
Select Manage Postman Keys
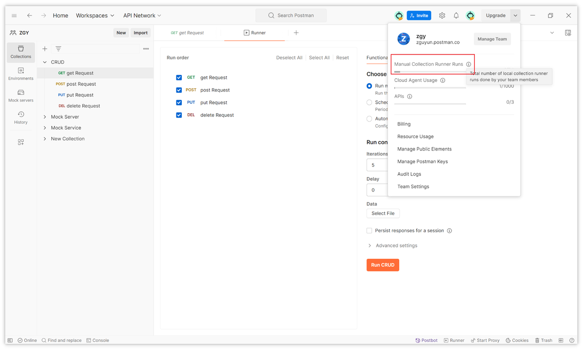tap(422, 161)
